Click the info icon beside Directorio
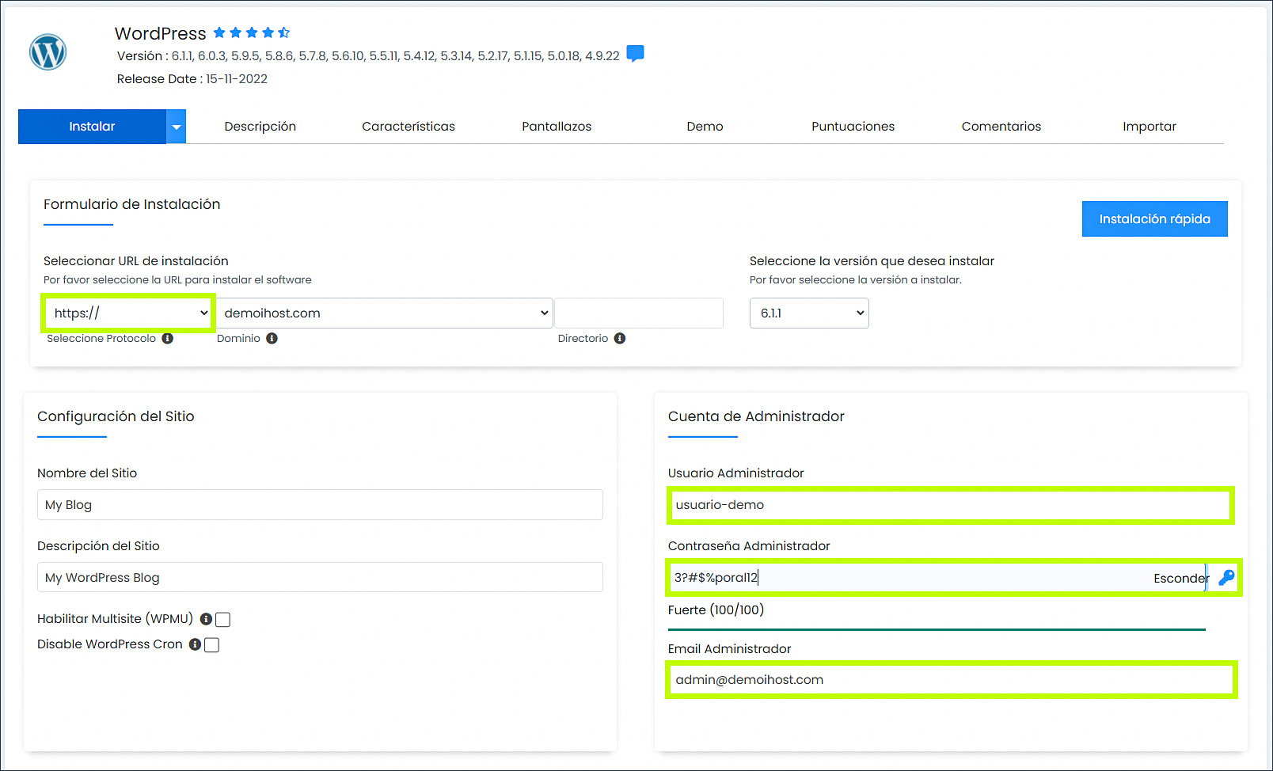The height and width of the screenshot is (771, 1273). coord(620,338)
